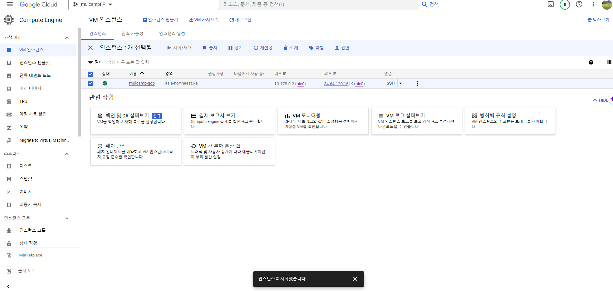
Task: Click the 시작/재개 start action
Action: click(x=179, y=48)
